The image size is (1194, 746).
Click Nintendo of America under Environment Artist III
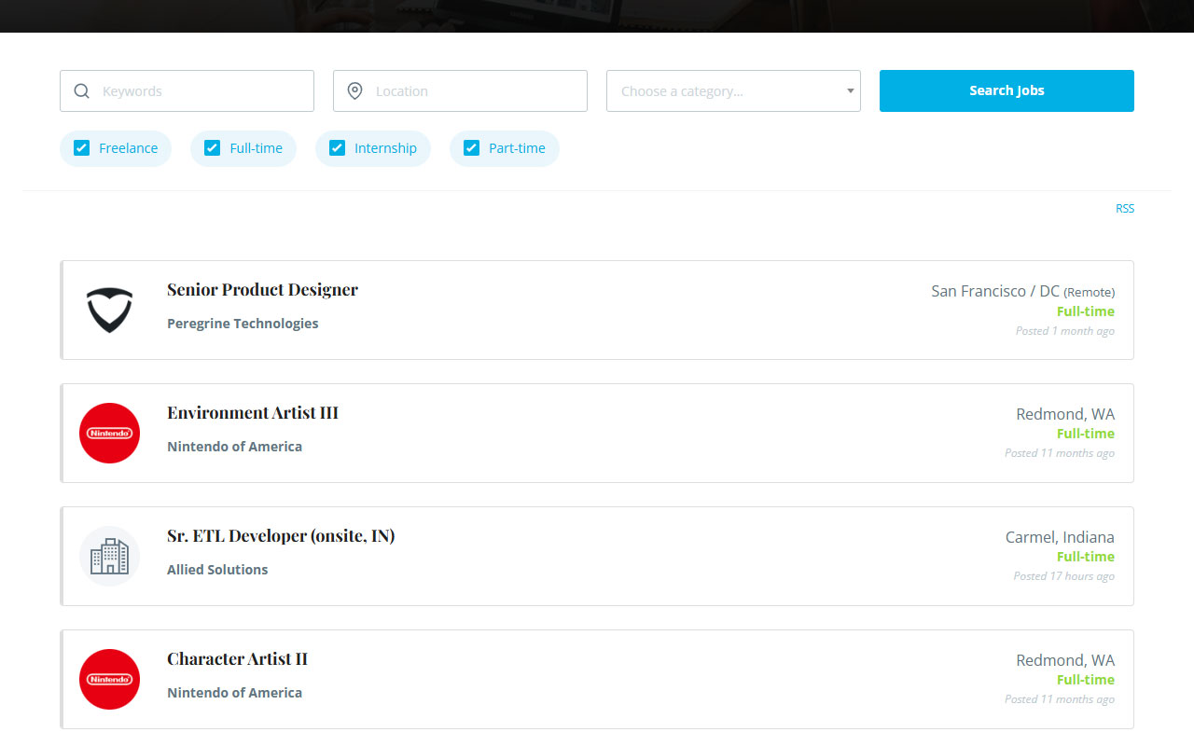click(234, 447)
